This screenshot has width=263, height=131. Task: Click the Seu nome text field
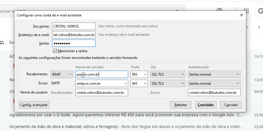[x=74, y=26]
